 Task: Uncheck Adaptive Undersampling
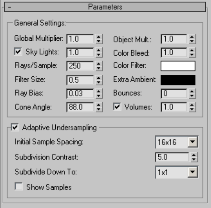(x=14, y=127)
